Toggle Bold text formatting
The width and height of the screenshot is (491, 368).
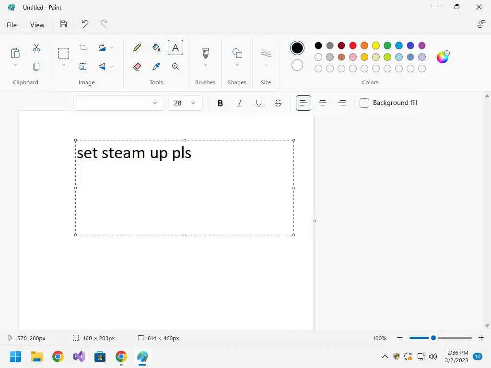tap(220, 103)
